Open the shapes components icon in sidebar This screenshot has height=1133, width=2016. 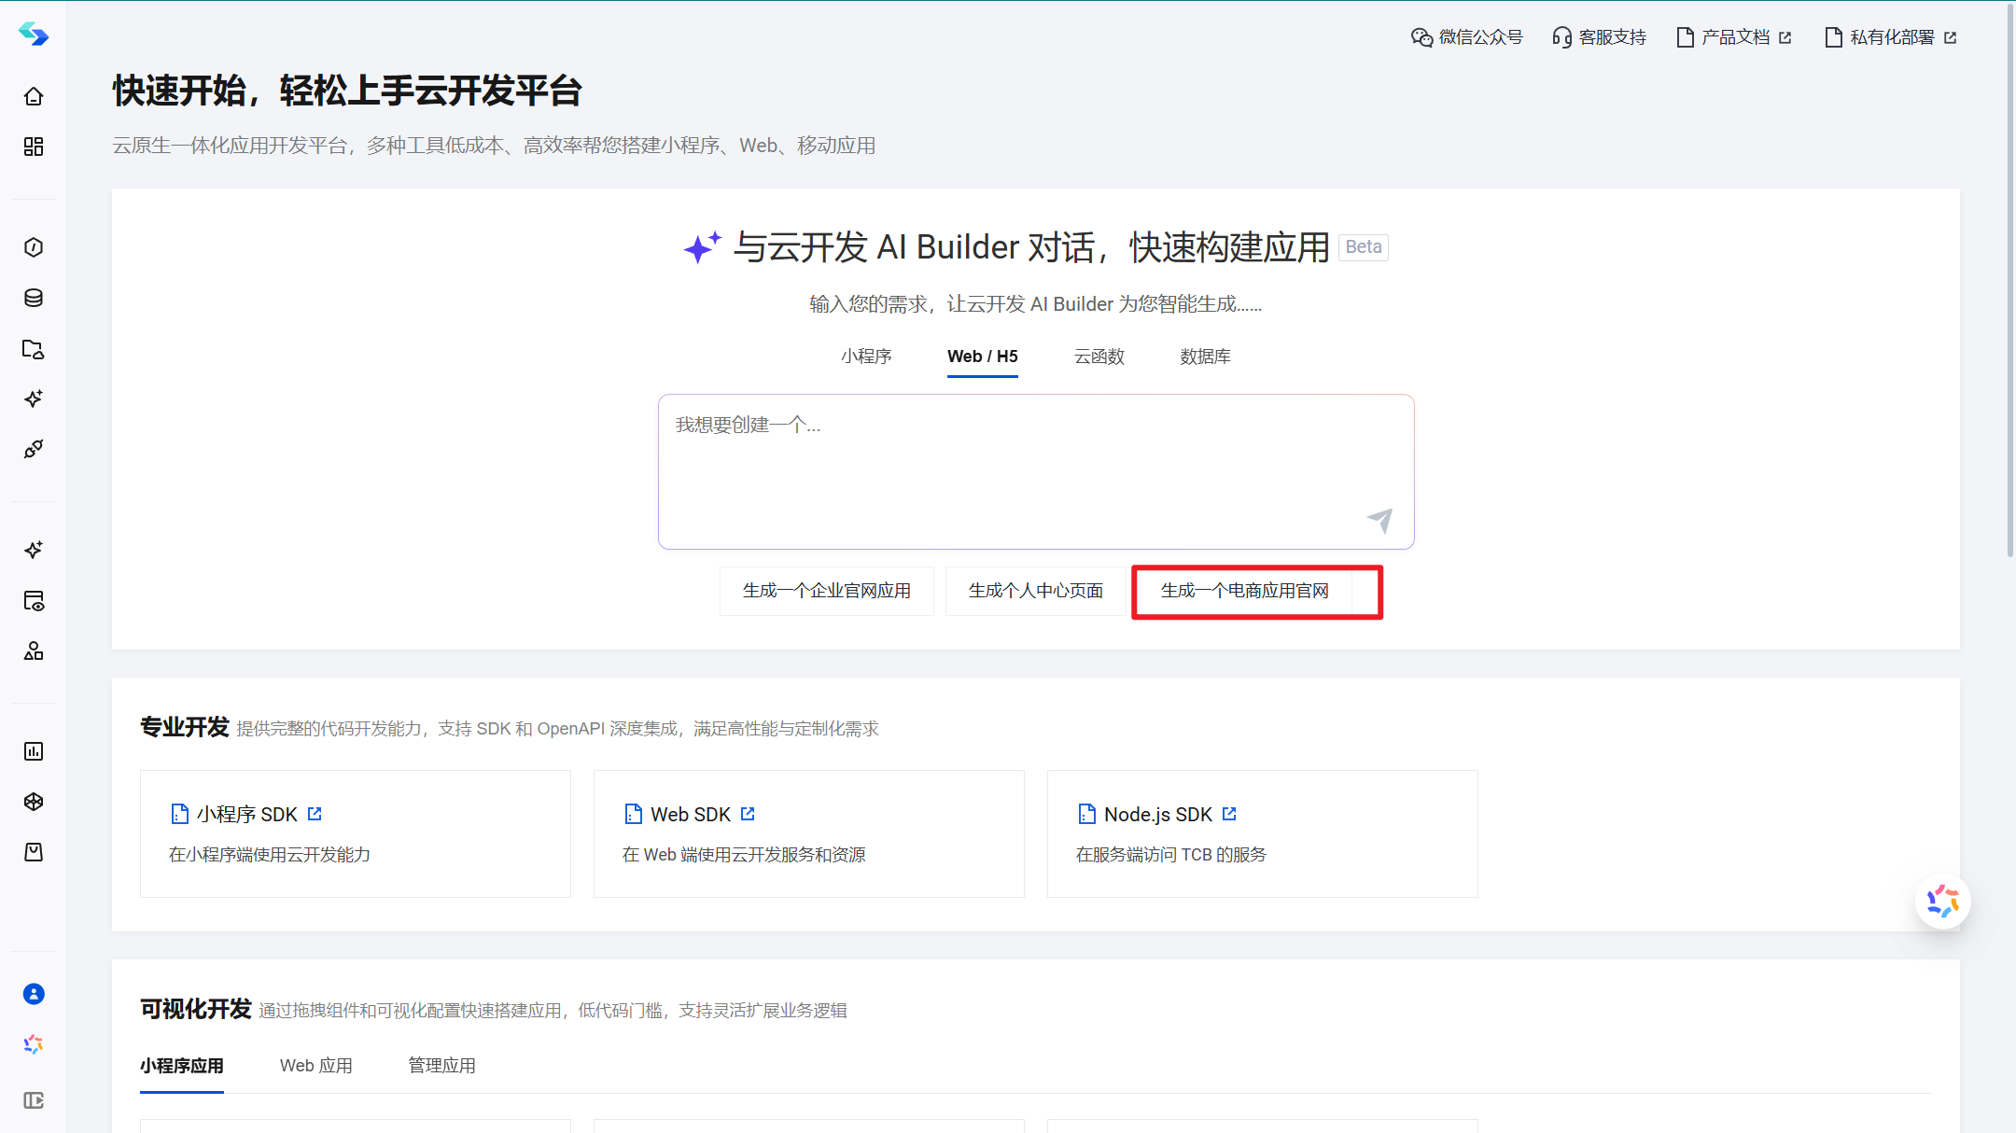coord(34,650)
